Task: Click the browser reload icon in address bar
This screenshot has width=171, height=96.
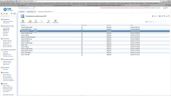Action: coord(160,1)
